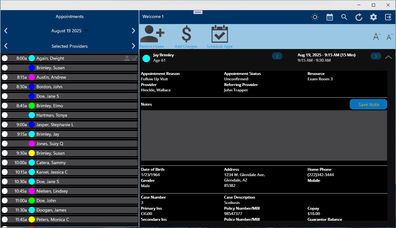
Task: Click the magenta dot for Jones, Suzy Q
Action: (x=32, y=144)
